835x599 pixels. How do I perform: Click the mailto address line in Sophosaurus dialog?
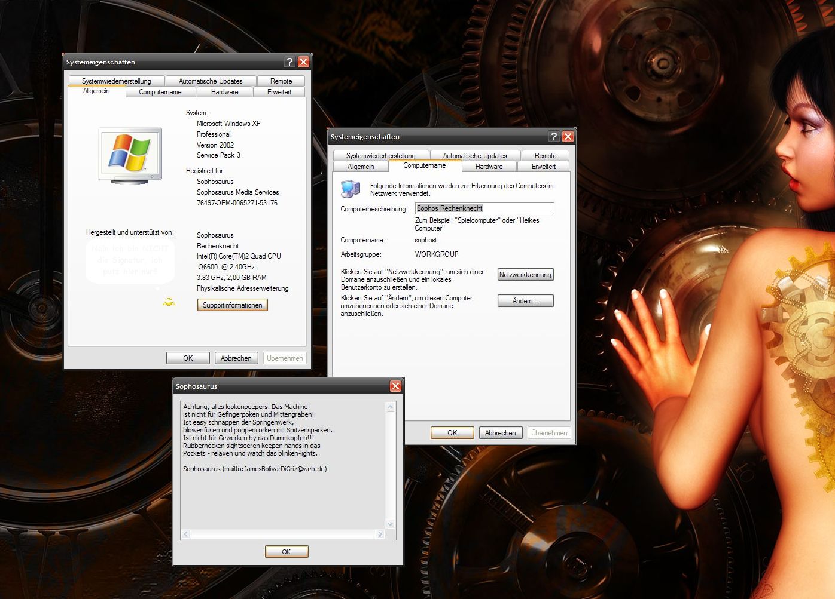point(255,469)
